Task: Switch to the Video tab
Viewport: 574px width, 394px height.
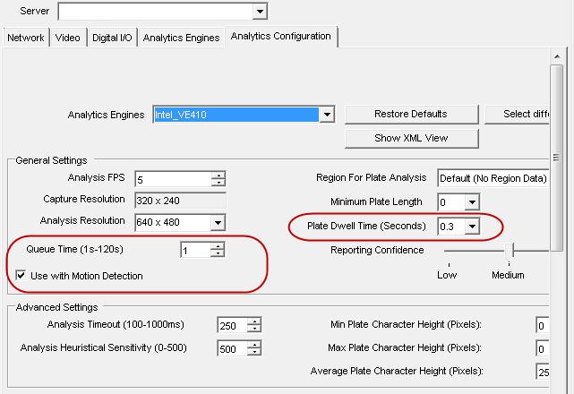Action: click(x=68, y=38)
